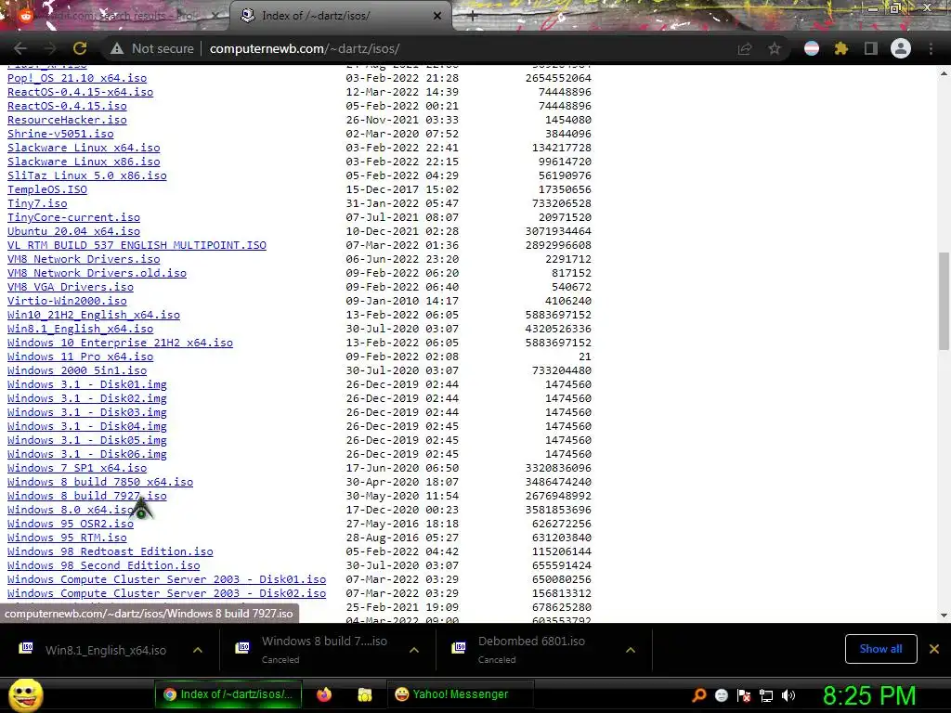Viewport: 951px width, 713px height.
Task: Open Win10_21H2_English_x64.iso link
Action: [94, 315]
